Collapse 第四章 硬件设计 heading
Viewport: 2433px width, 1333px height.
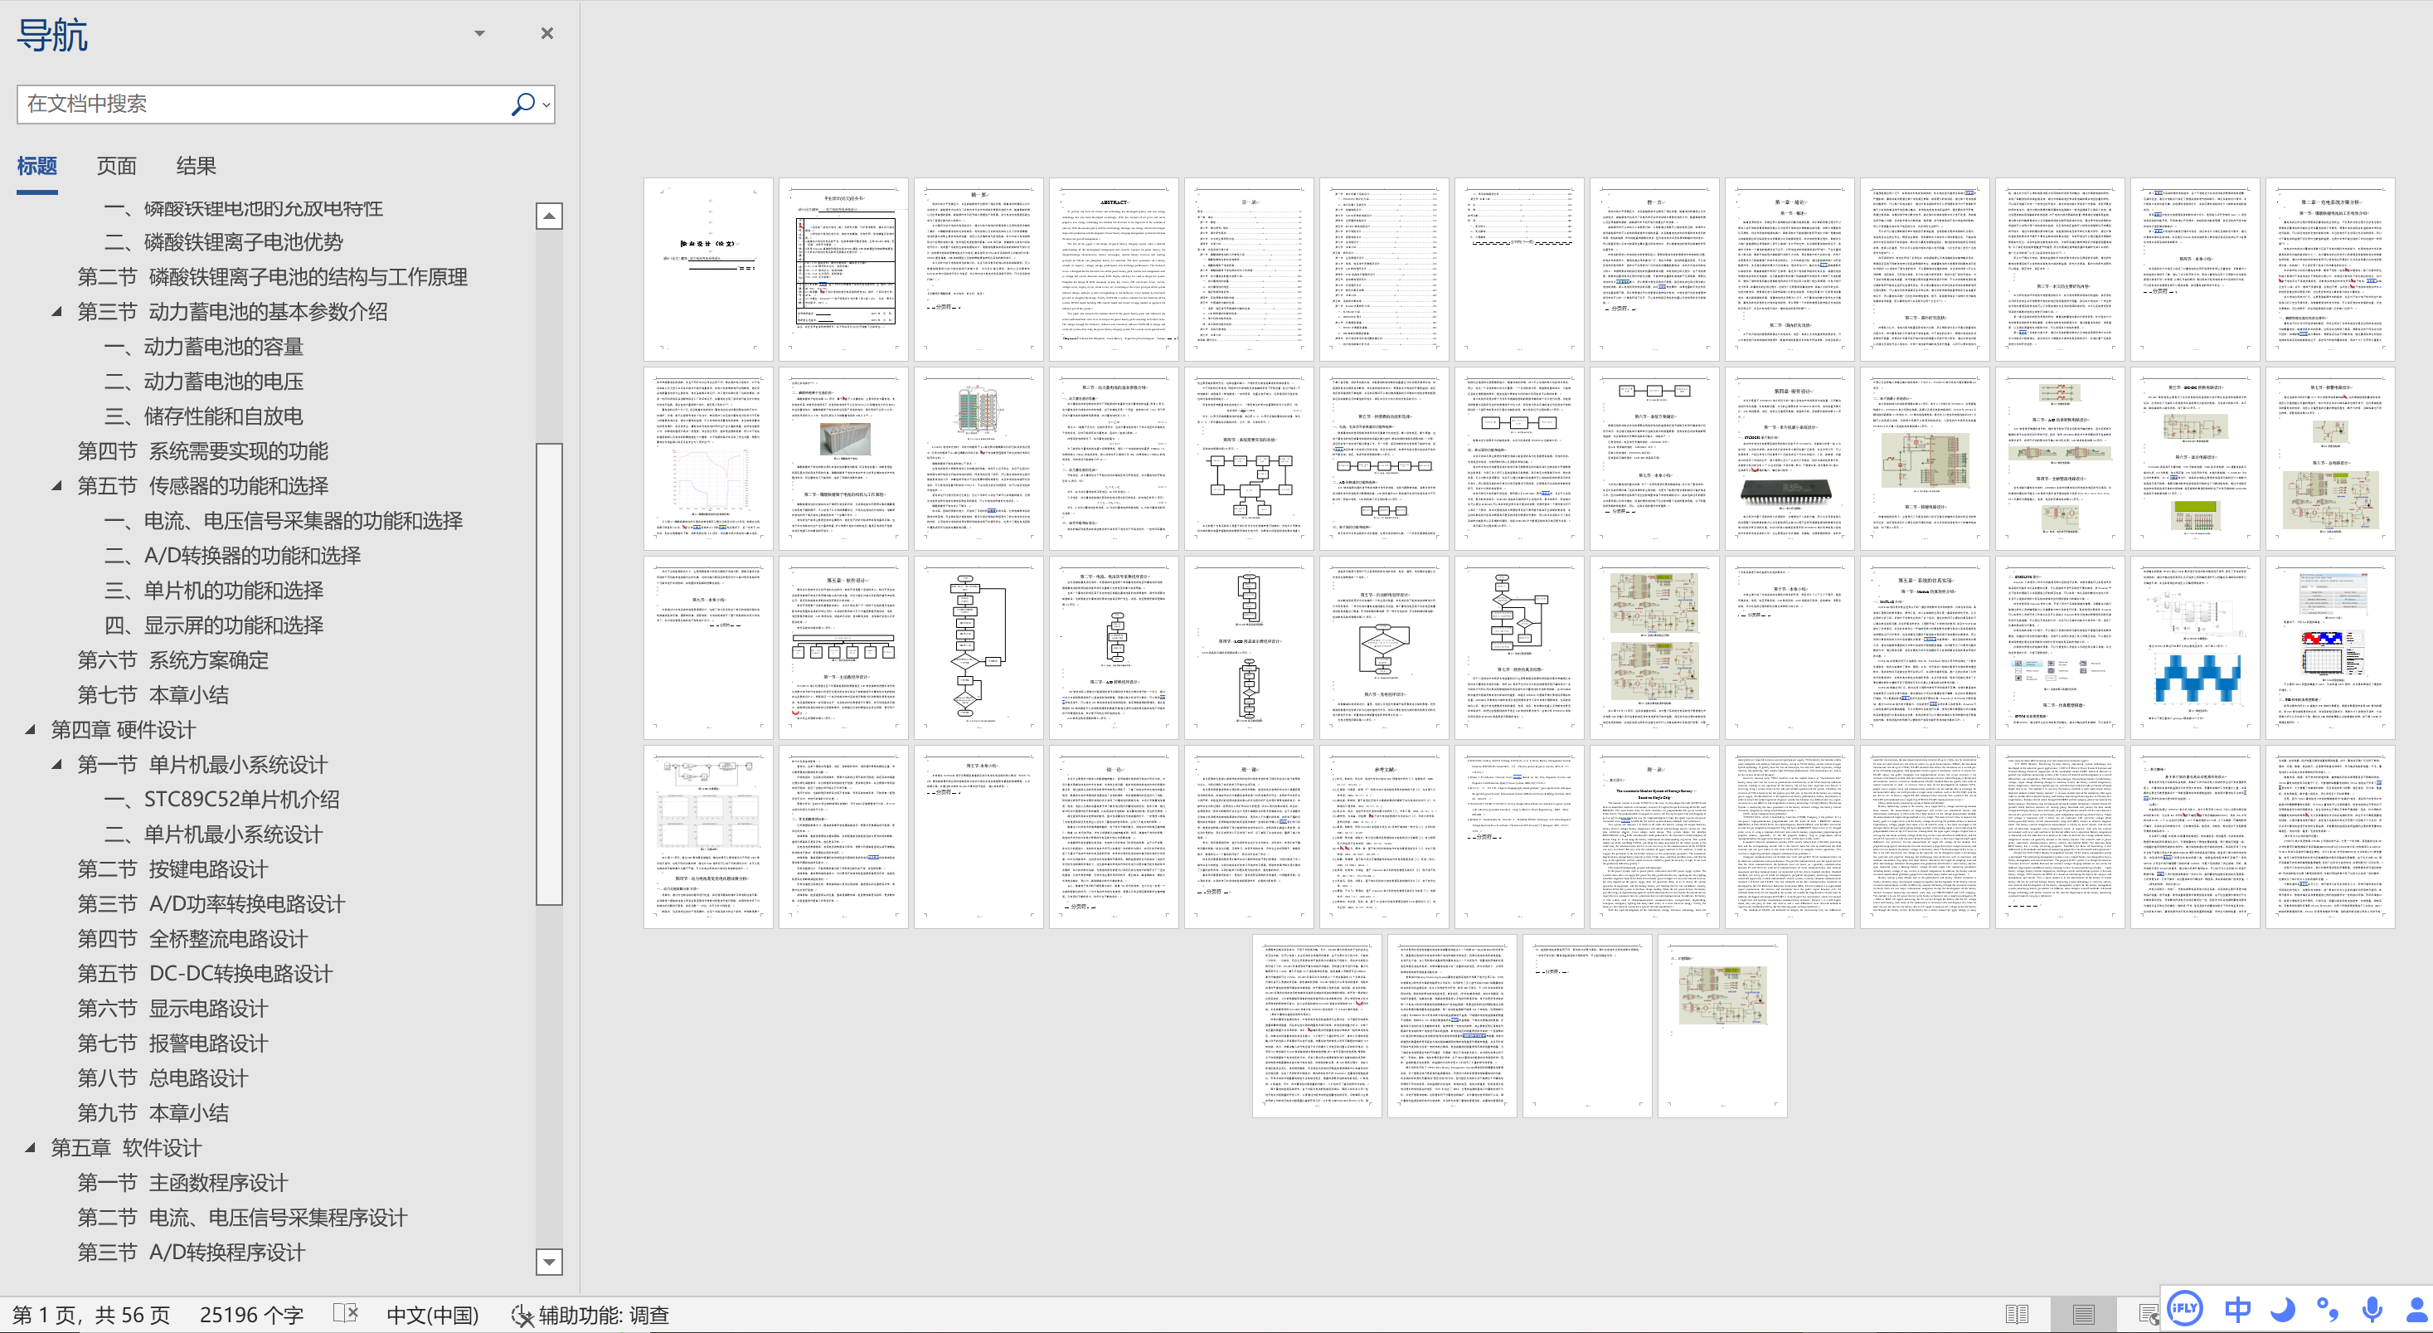pos(30,729)
